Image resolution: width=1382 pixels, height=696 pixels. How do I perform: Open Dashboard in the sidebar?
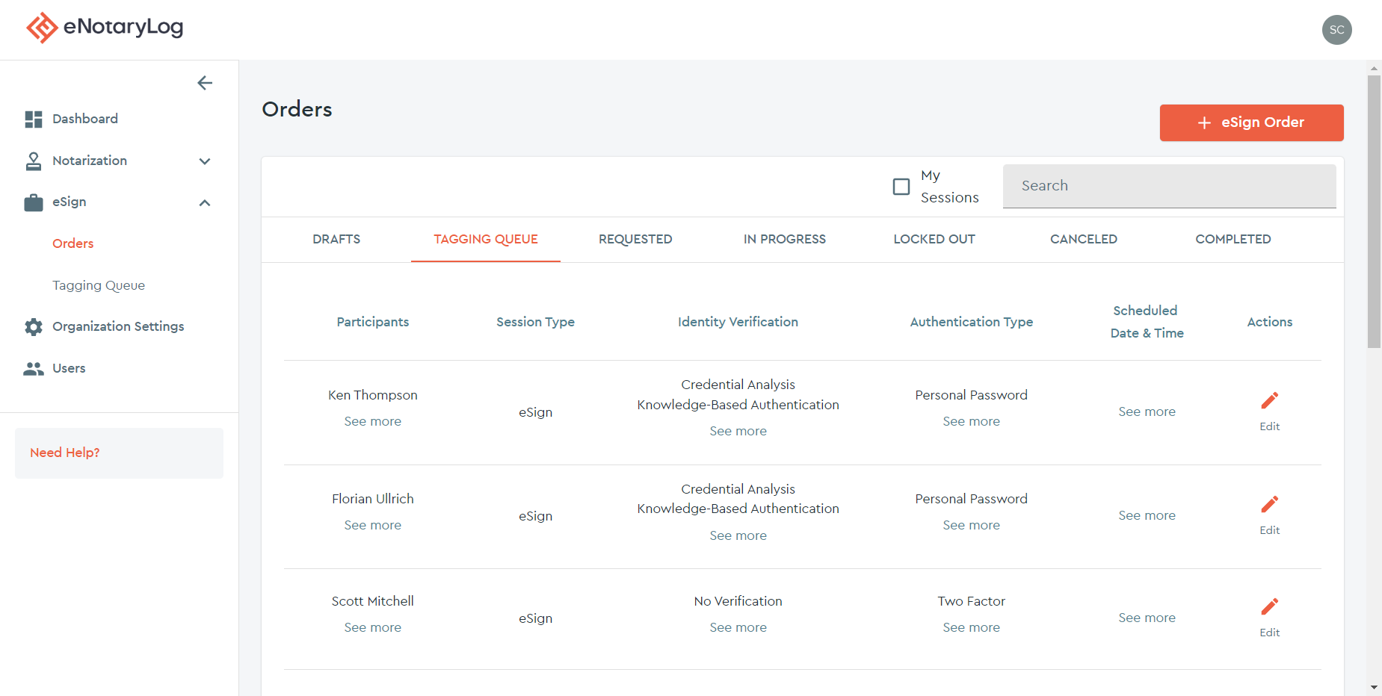[85, 119]
